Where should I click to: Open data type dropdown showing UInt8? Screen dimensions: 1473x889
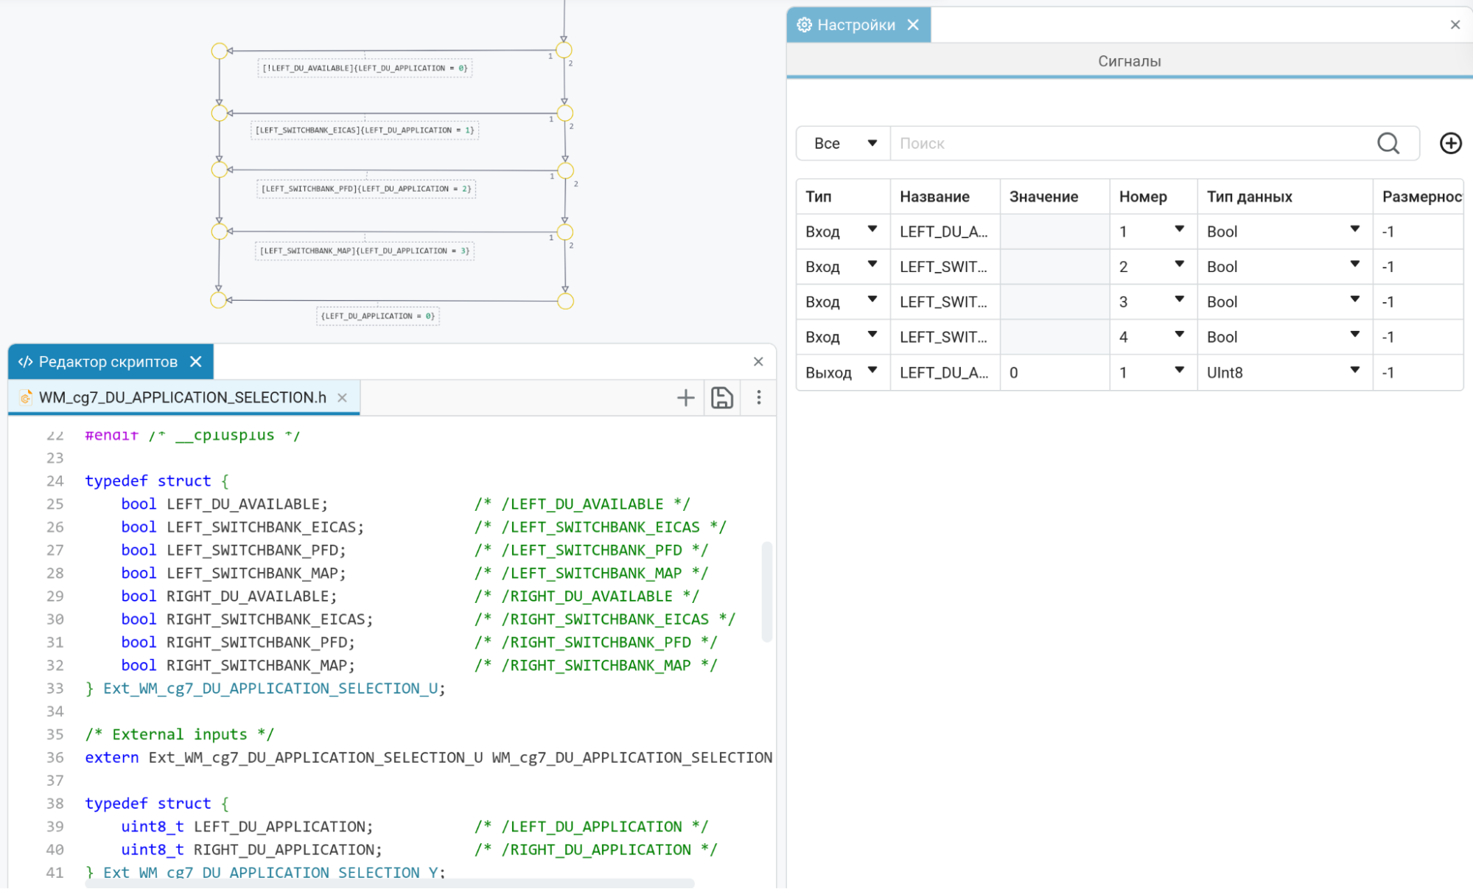1354,371
